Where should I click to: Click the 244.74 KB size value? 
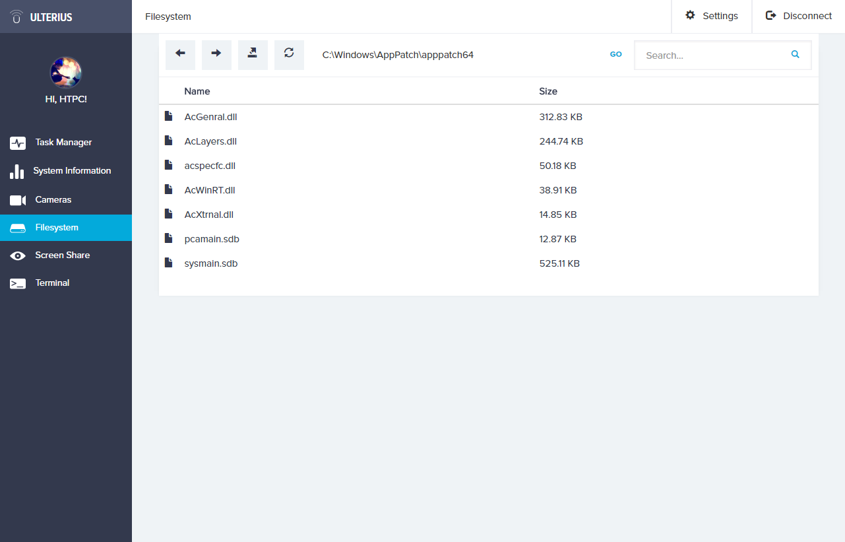pos(561,141)
